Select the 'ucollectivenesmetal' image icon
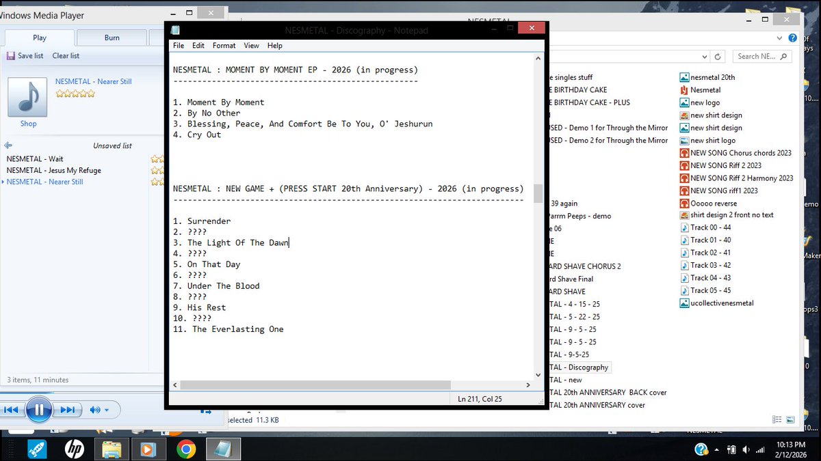 684,303
